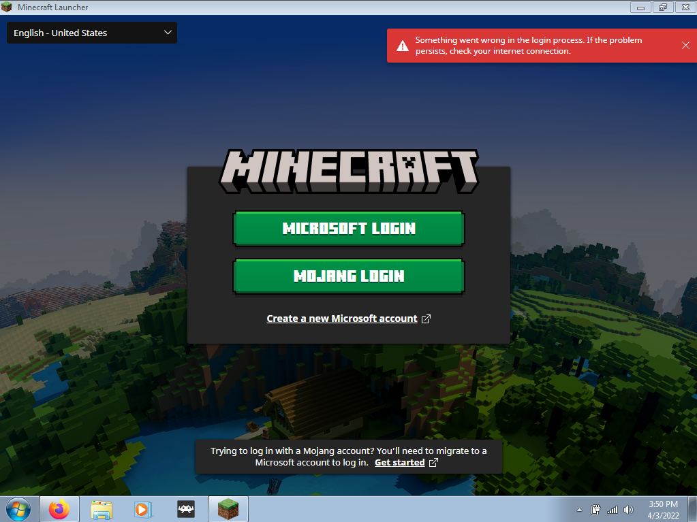Click the Minecraft Launcher title bar icon

click(7, 7)
